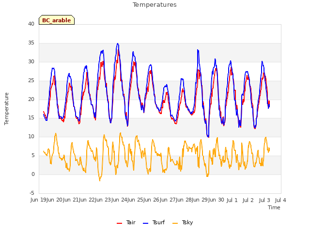Click y-axis tick value 10
This screenshot has width=310, height=232.
tap(31, 136)
